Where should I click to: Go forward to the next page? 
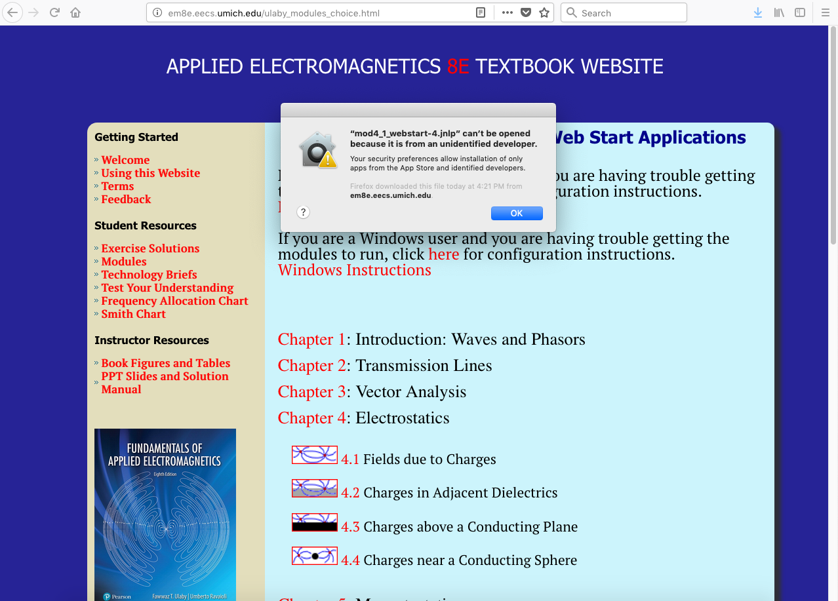[x=34, y=12]
